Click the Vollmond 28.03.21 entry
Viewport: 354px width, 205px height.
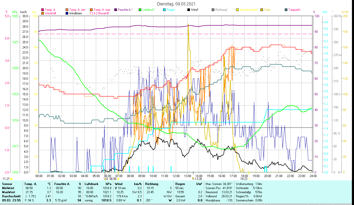pos(219,196)
